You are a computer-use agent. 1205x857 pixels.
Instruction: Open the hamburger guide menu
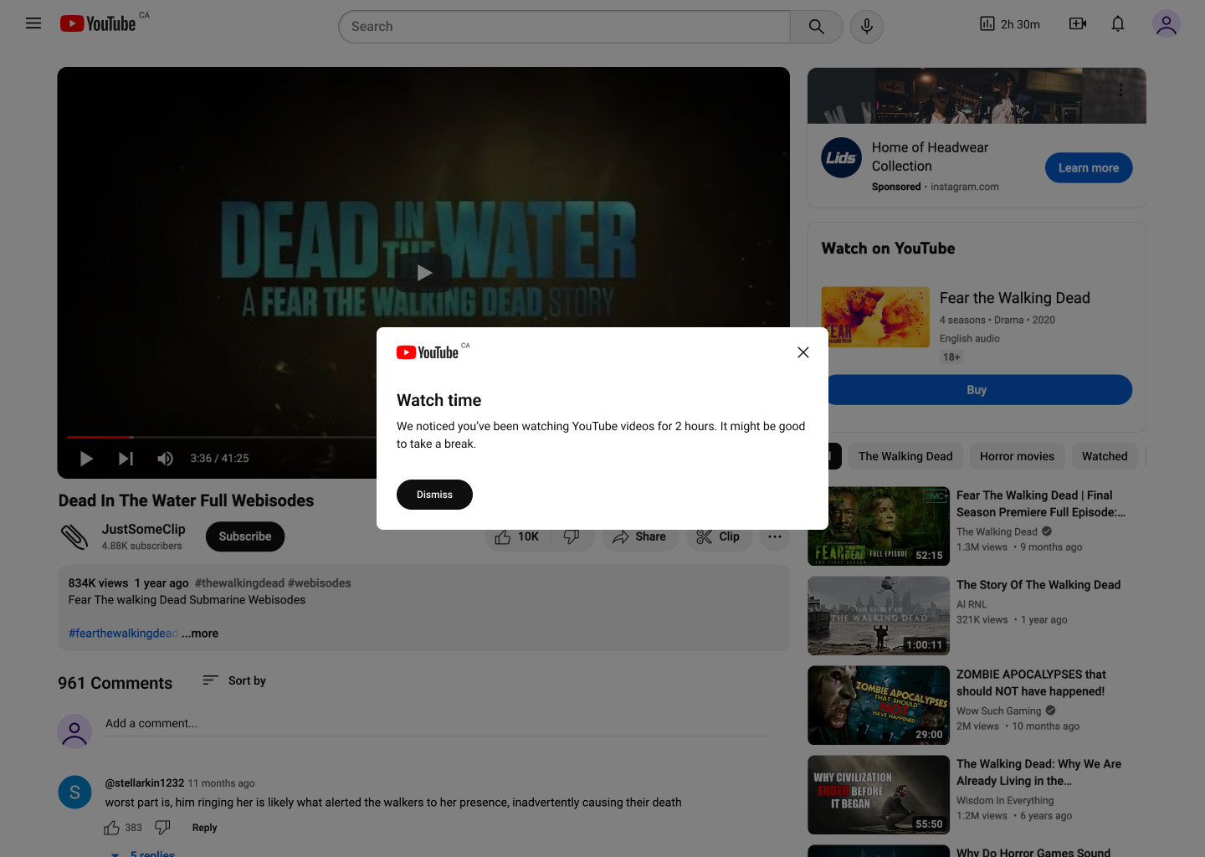[x=33, y=23]
